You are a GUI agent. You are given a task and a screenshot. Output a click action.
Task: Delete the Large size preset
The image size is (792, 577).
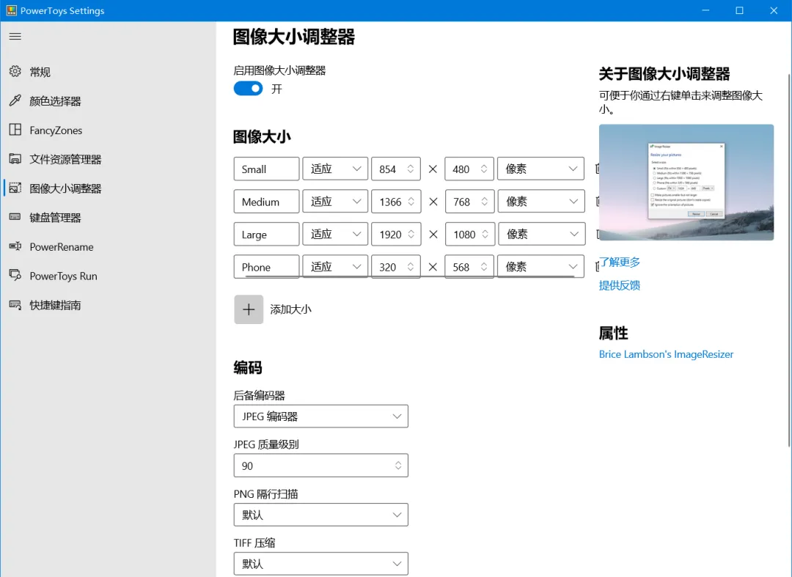point(597,234)
